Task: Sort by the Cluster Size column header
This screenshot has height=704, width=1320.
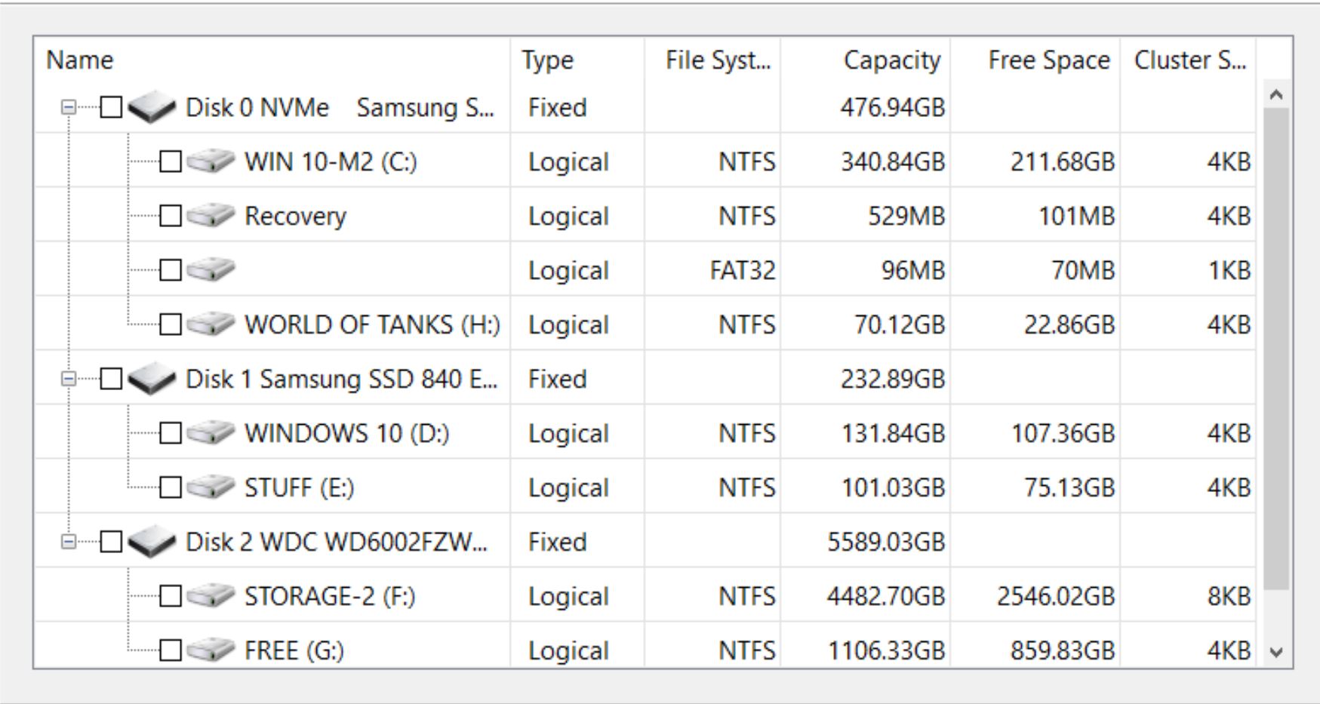Action: coord(1189,60)
